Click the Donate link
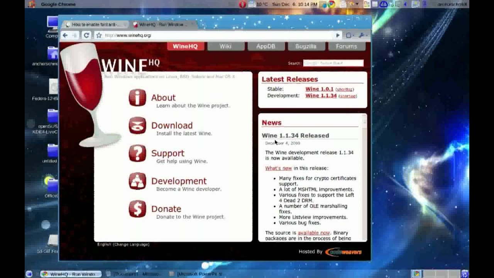 click(166, 209)
